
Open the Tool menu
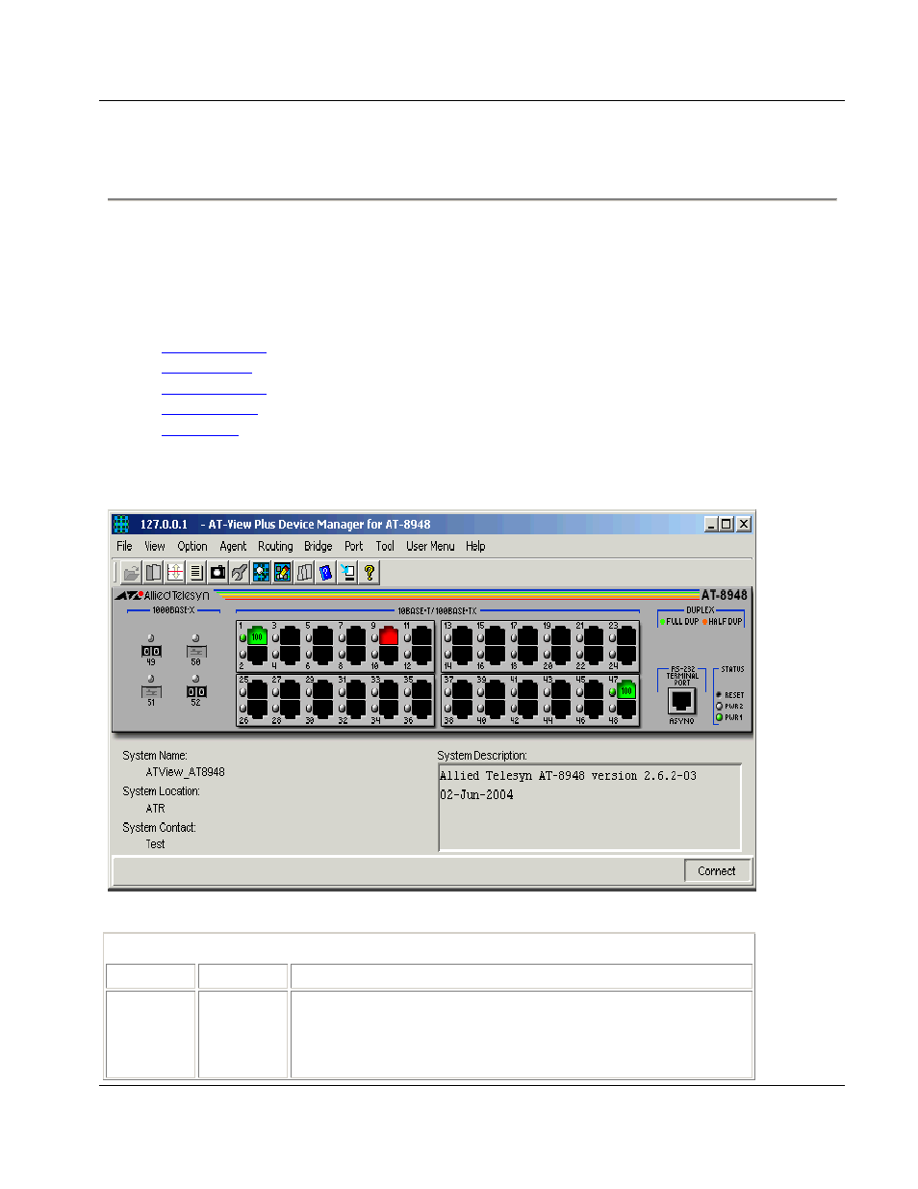[x=385, y=546]
